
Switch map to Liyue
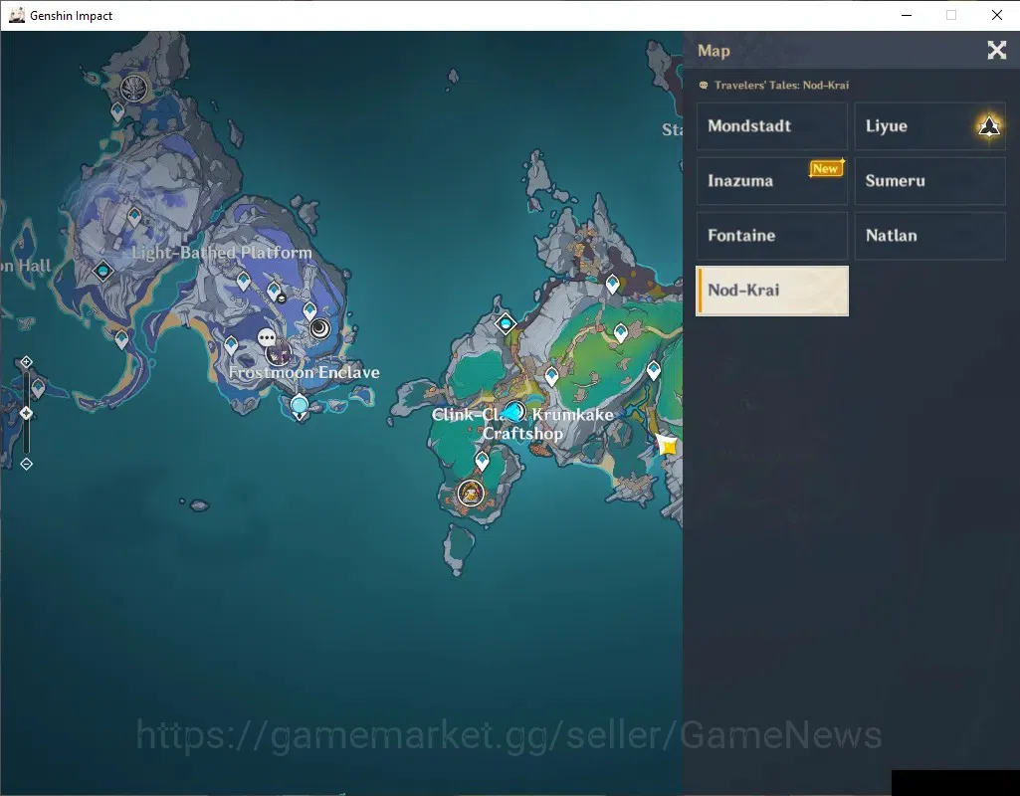pyautogui.click(x=929, y=126)
